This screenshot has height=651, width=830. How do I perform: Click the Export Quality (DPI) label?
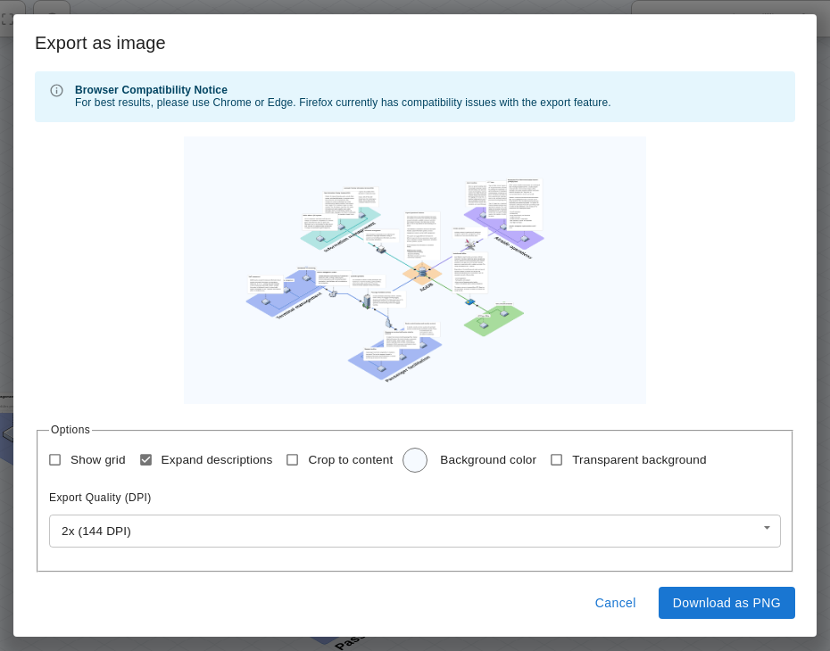(100, 498)
